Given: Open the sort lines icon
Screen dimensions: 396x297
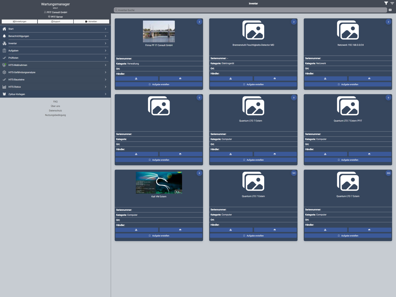Looking at the screenshot, I should 392,3.
